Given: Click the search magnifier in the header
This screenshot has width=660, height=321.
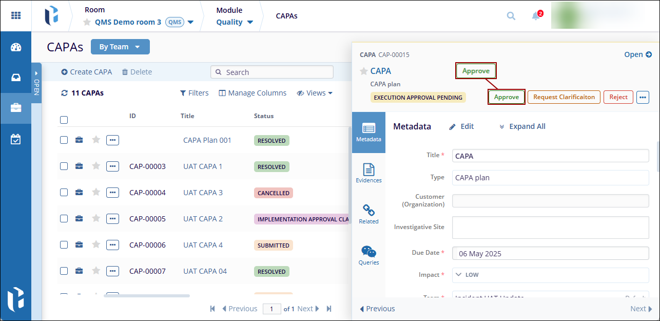Looking at the screenshot, I should [511, 16].
